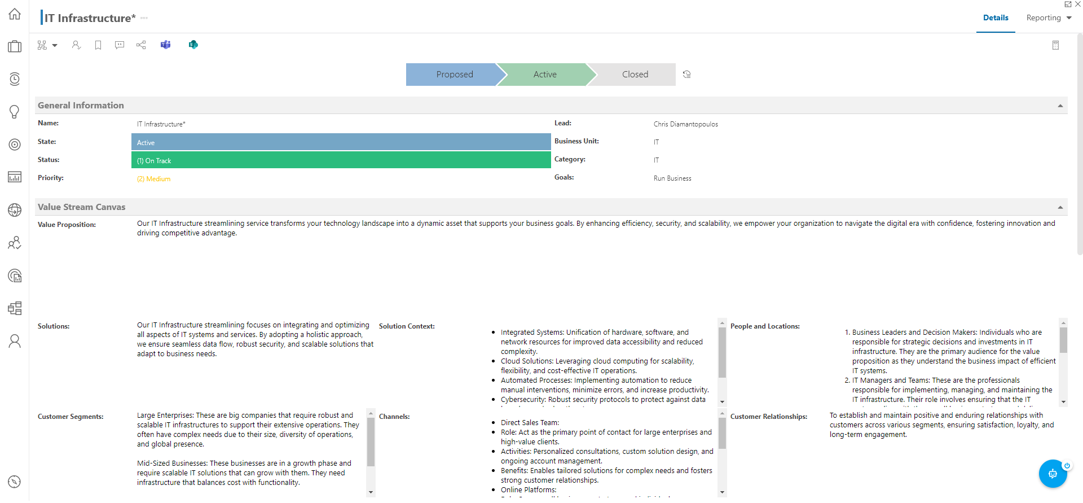
Task: Click the Customer Segments scrollbar thumb
Action: 371,442
